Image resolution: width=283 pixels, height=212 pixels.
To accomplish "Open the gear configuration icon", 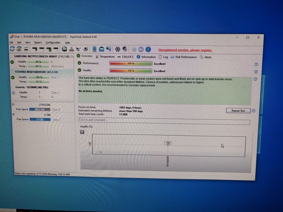I will [x=117, y=49].
